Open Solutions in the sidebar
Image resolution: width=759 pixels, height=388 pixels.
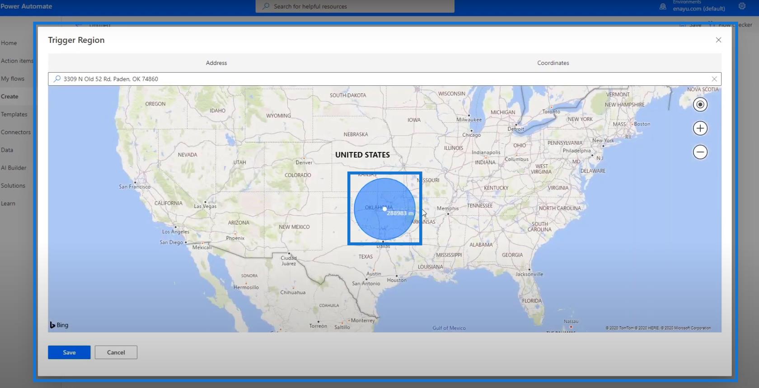pos(13,185)
